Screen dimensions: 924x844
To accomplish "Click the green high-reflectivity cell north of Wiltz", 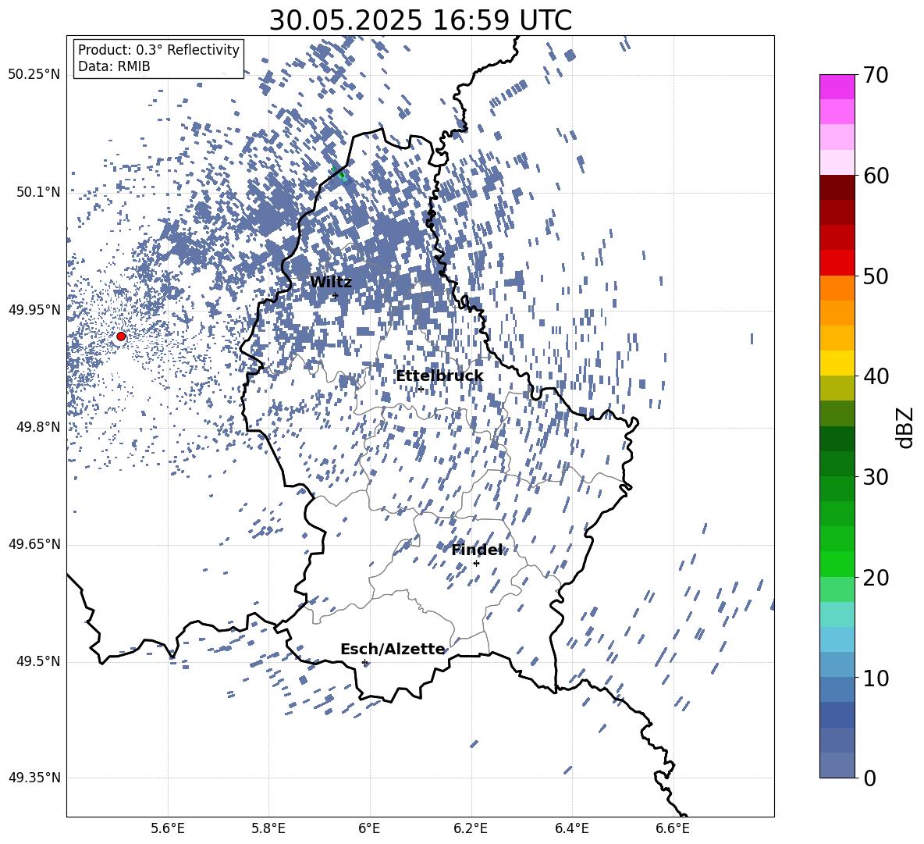I will (x=340, y=174).
